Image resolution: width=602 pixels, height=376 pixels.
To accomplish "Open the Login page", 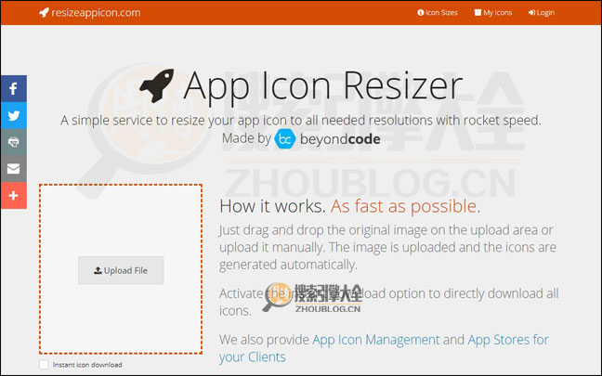I will point(542,13).
